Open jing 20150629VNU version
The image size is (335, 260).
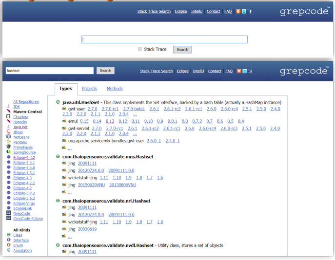tap(91, 185)
